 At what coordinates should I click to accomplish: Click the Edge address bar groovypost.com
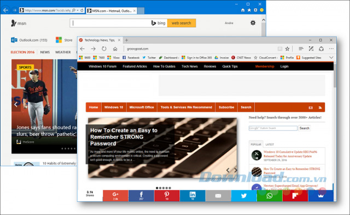click(x=137, y=49)
